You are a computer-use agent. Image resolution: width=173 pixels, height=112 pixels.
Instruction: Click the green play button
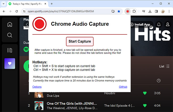(x=26, y=66)
